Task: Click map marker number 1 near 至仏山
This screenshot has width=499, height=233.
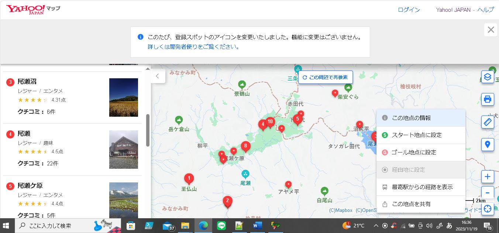Action: (189, 179)
